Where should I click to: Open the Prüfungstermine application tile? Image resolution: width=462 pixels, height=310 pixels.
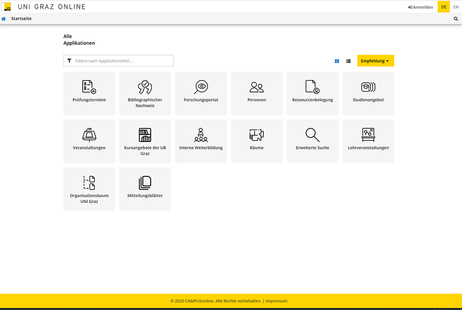[x=89, y=93]
